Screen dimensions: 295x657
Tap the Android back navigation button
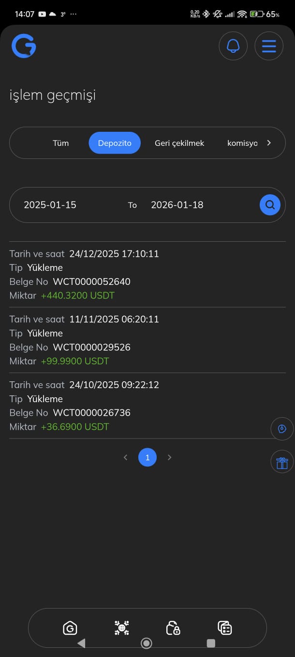(x=81, y=643)
